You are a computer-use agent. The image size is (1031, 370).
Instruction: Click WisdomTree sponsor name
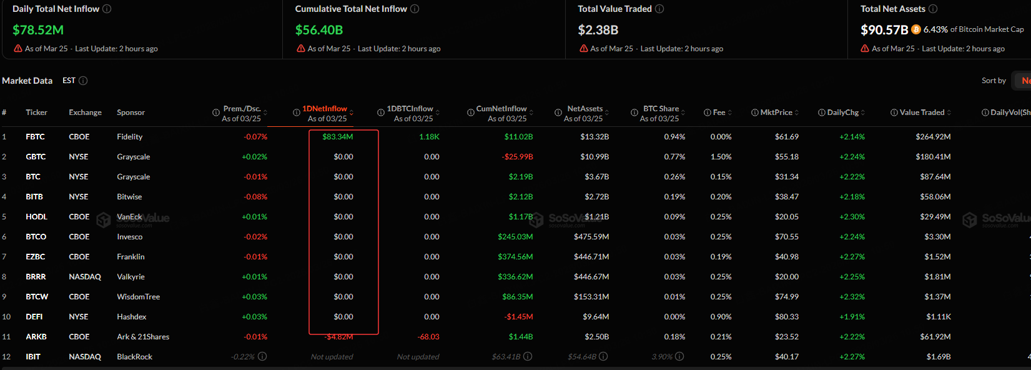[x=139, y=296]
